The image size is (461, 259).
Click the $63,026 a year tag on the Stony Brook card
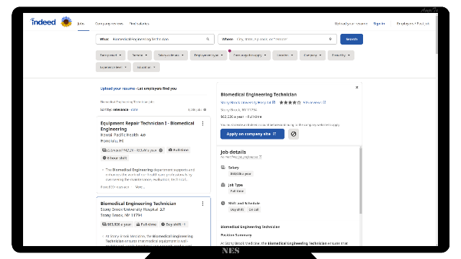point(117,224)
